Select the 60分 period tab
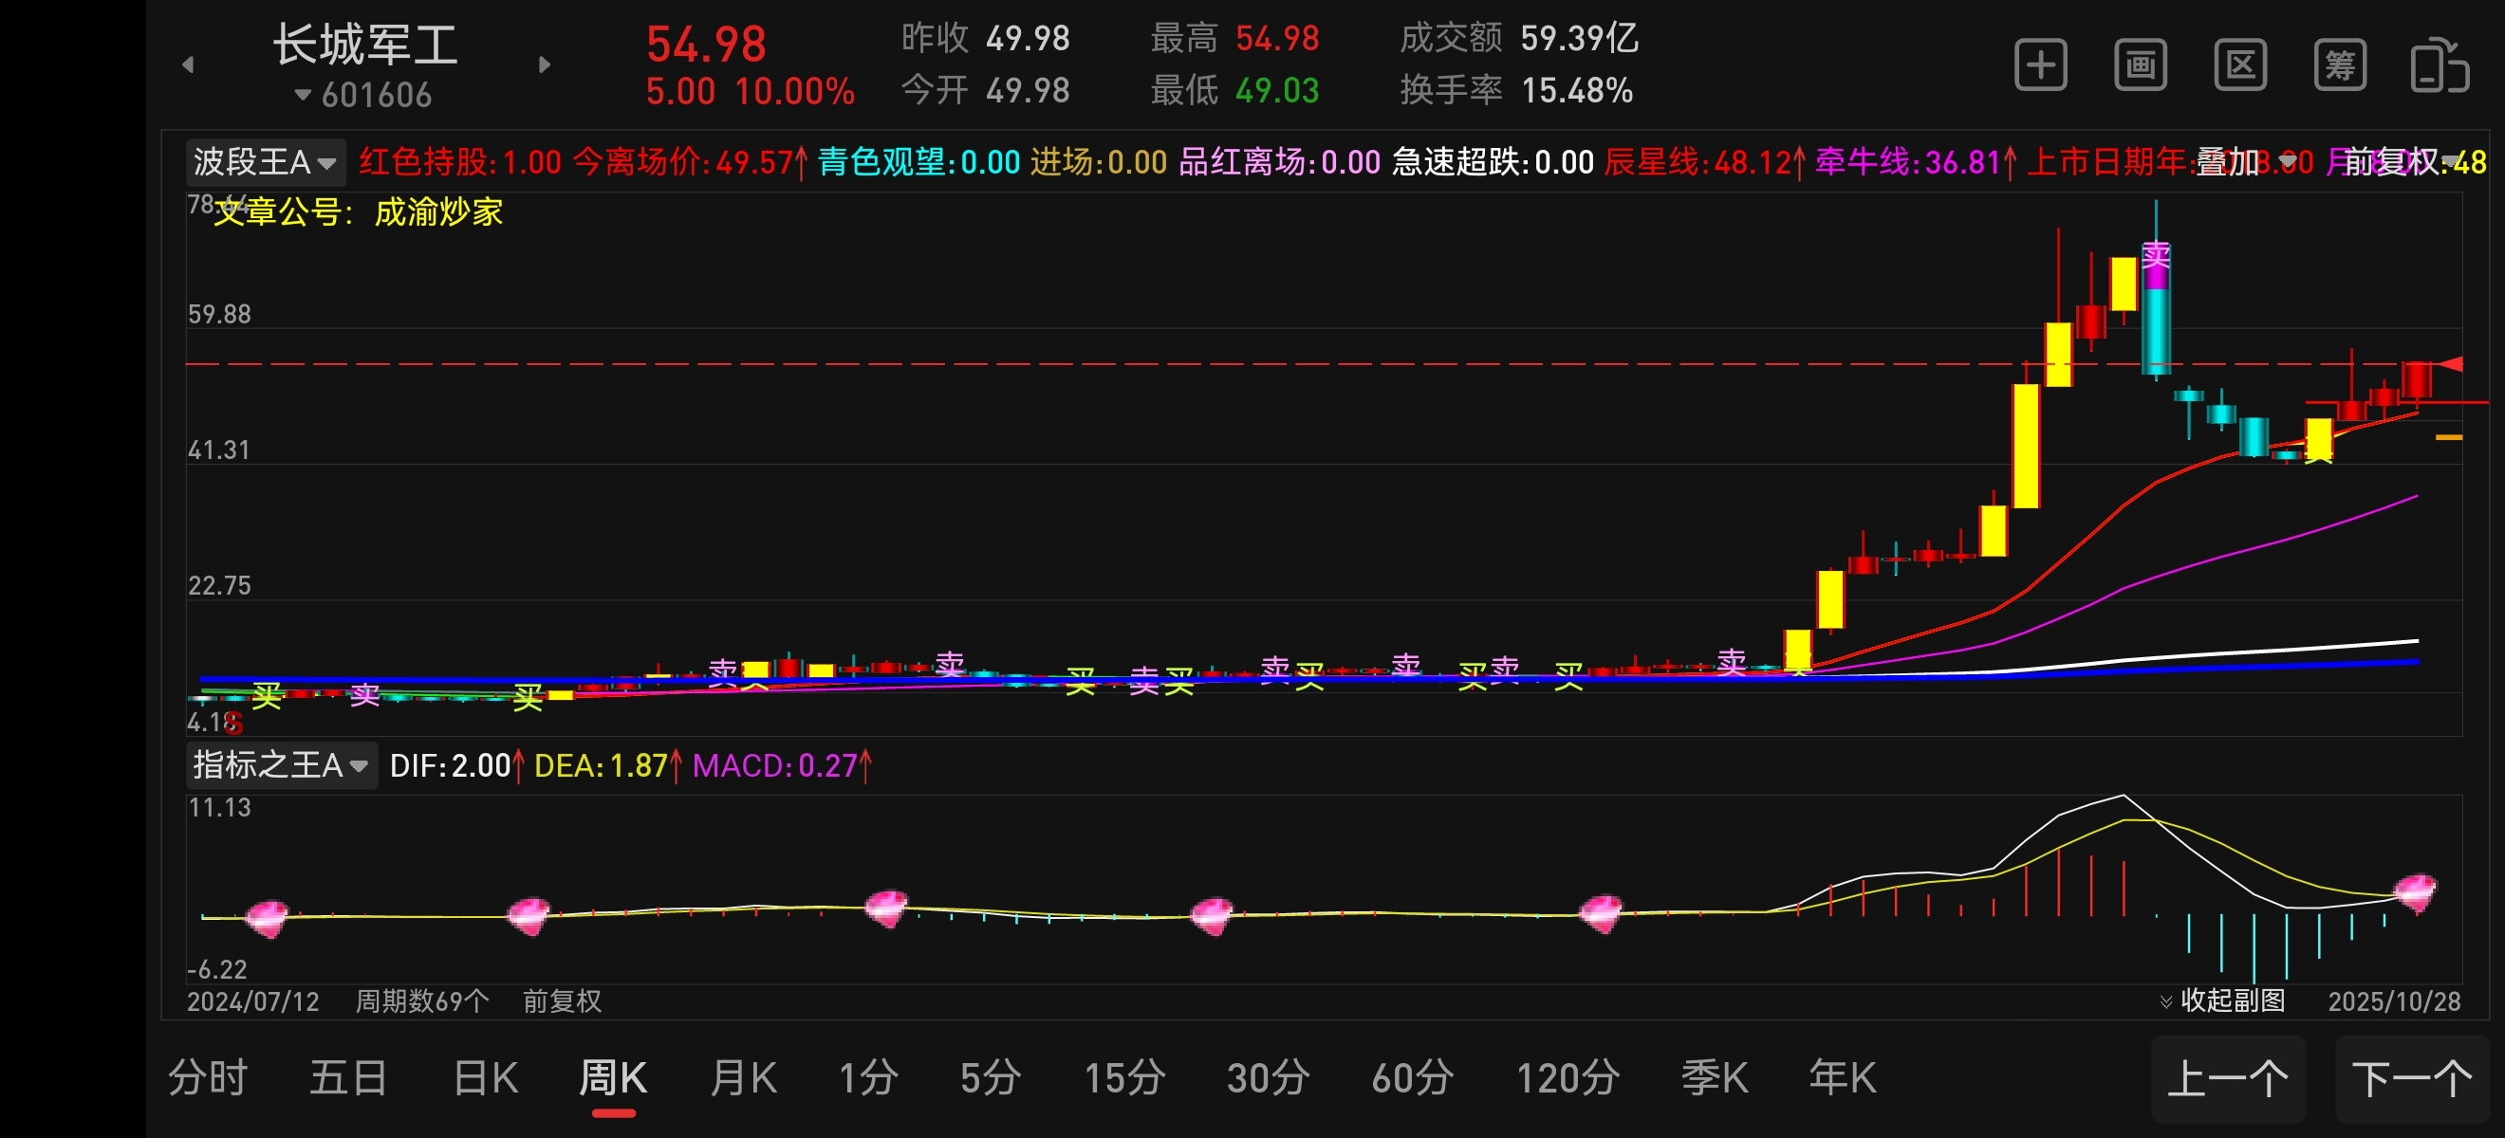Image resolution: width=2505 pixels, height=1138 pixels. (1412, 1077)
